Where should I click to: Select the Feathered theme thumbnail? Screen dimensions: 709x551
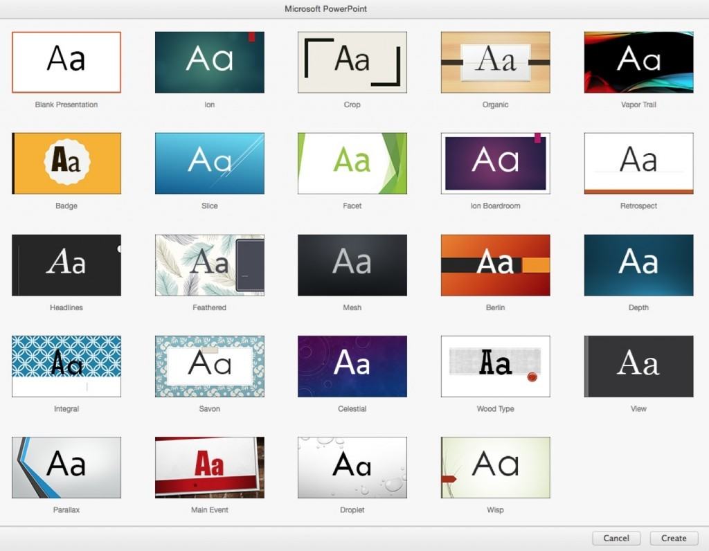point(209,265)
